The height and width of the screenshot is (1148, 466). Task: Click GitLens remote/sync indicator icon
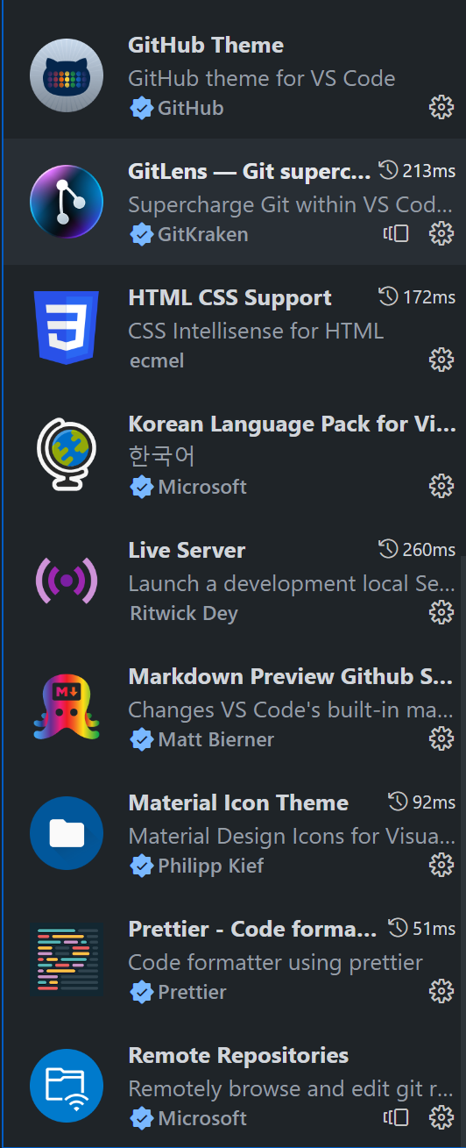pos(397,234)
